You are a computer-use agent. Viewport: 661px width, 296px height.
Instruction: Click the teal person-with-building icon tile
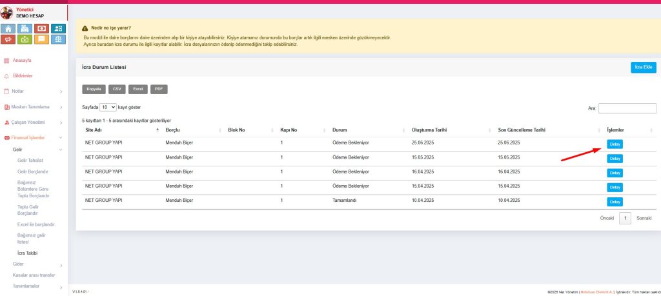(57, 28)
